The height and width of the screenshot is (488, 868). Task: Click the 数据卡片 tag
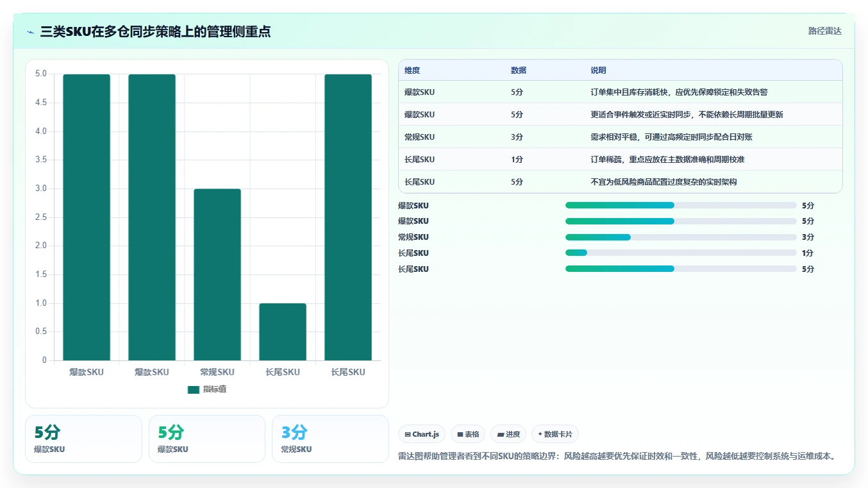[555, 434]
